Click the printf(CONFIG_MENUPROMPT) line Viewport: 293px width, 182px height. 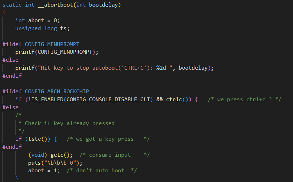57,52
